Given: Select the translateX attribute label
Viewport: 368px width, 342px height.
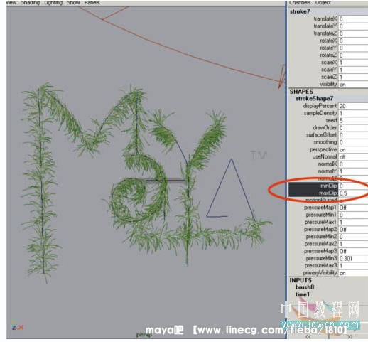Looking at the screenshot, I should coord(325,19).
